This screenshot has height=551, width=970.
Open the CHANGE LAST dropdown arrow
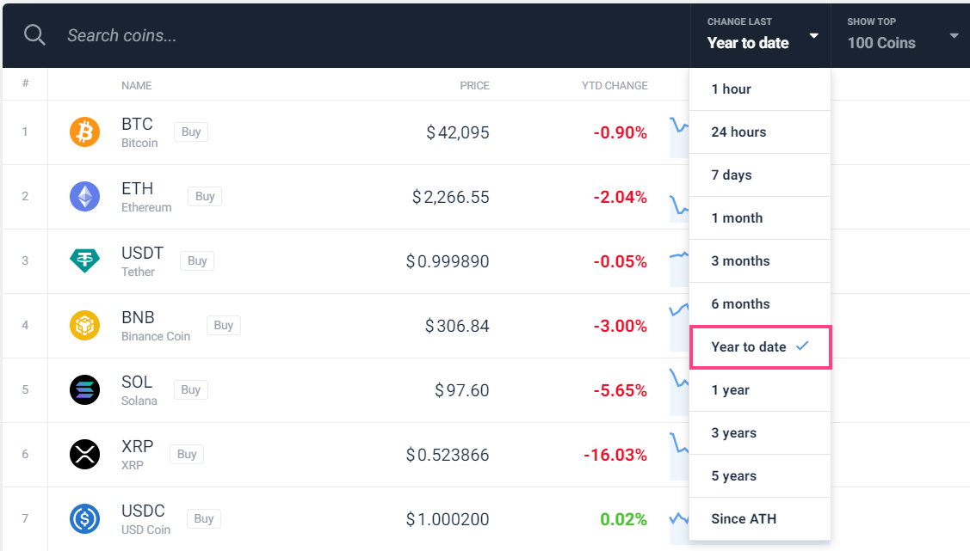(812, 37)
